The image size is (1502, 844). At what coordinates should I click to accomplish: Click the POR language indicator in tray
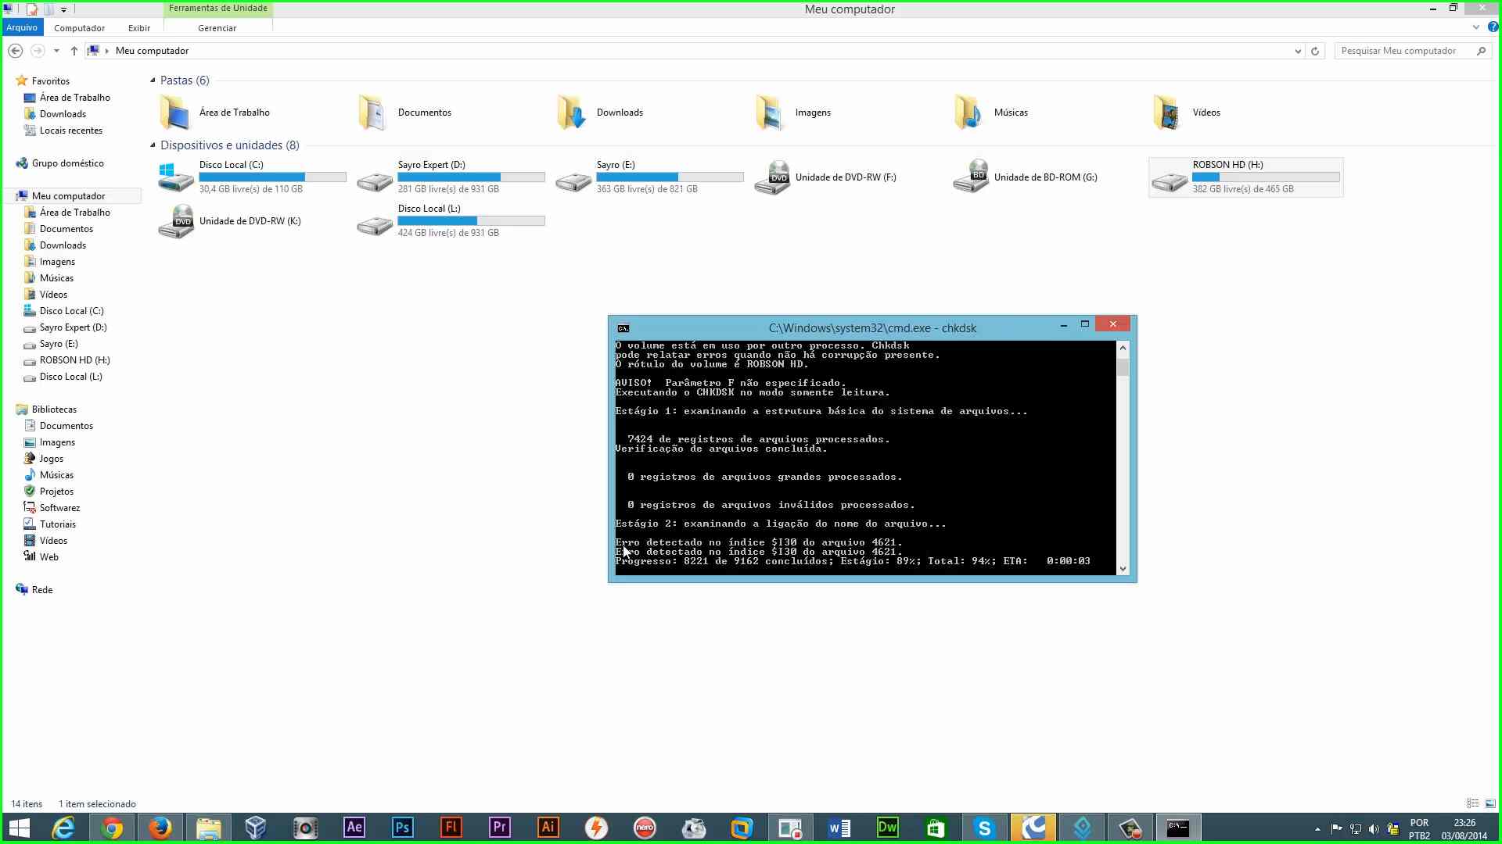1419,823
